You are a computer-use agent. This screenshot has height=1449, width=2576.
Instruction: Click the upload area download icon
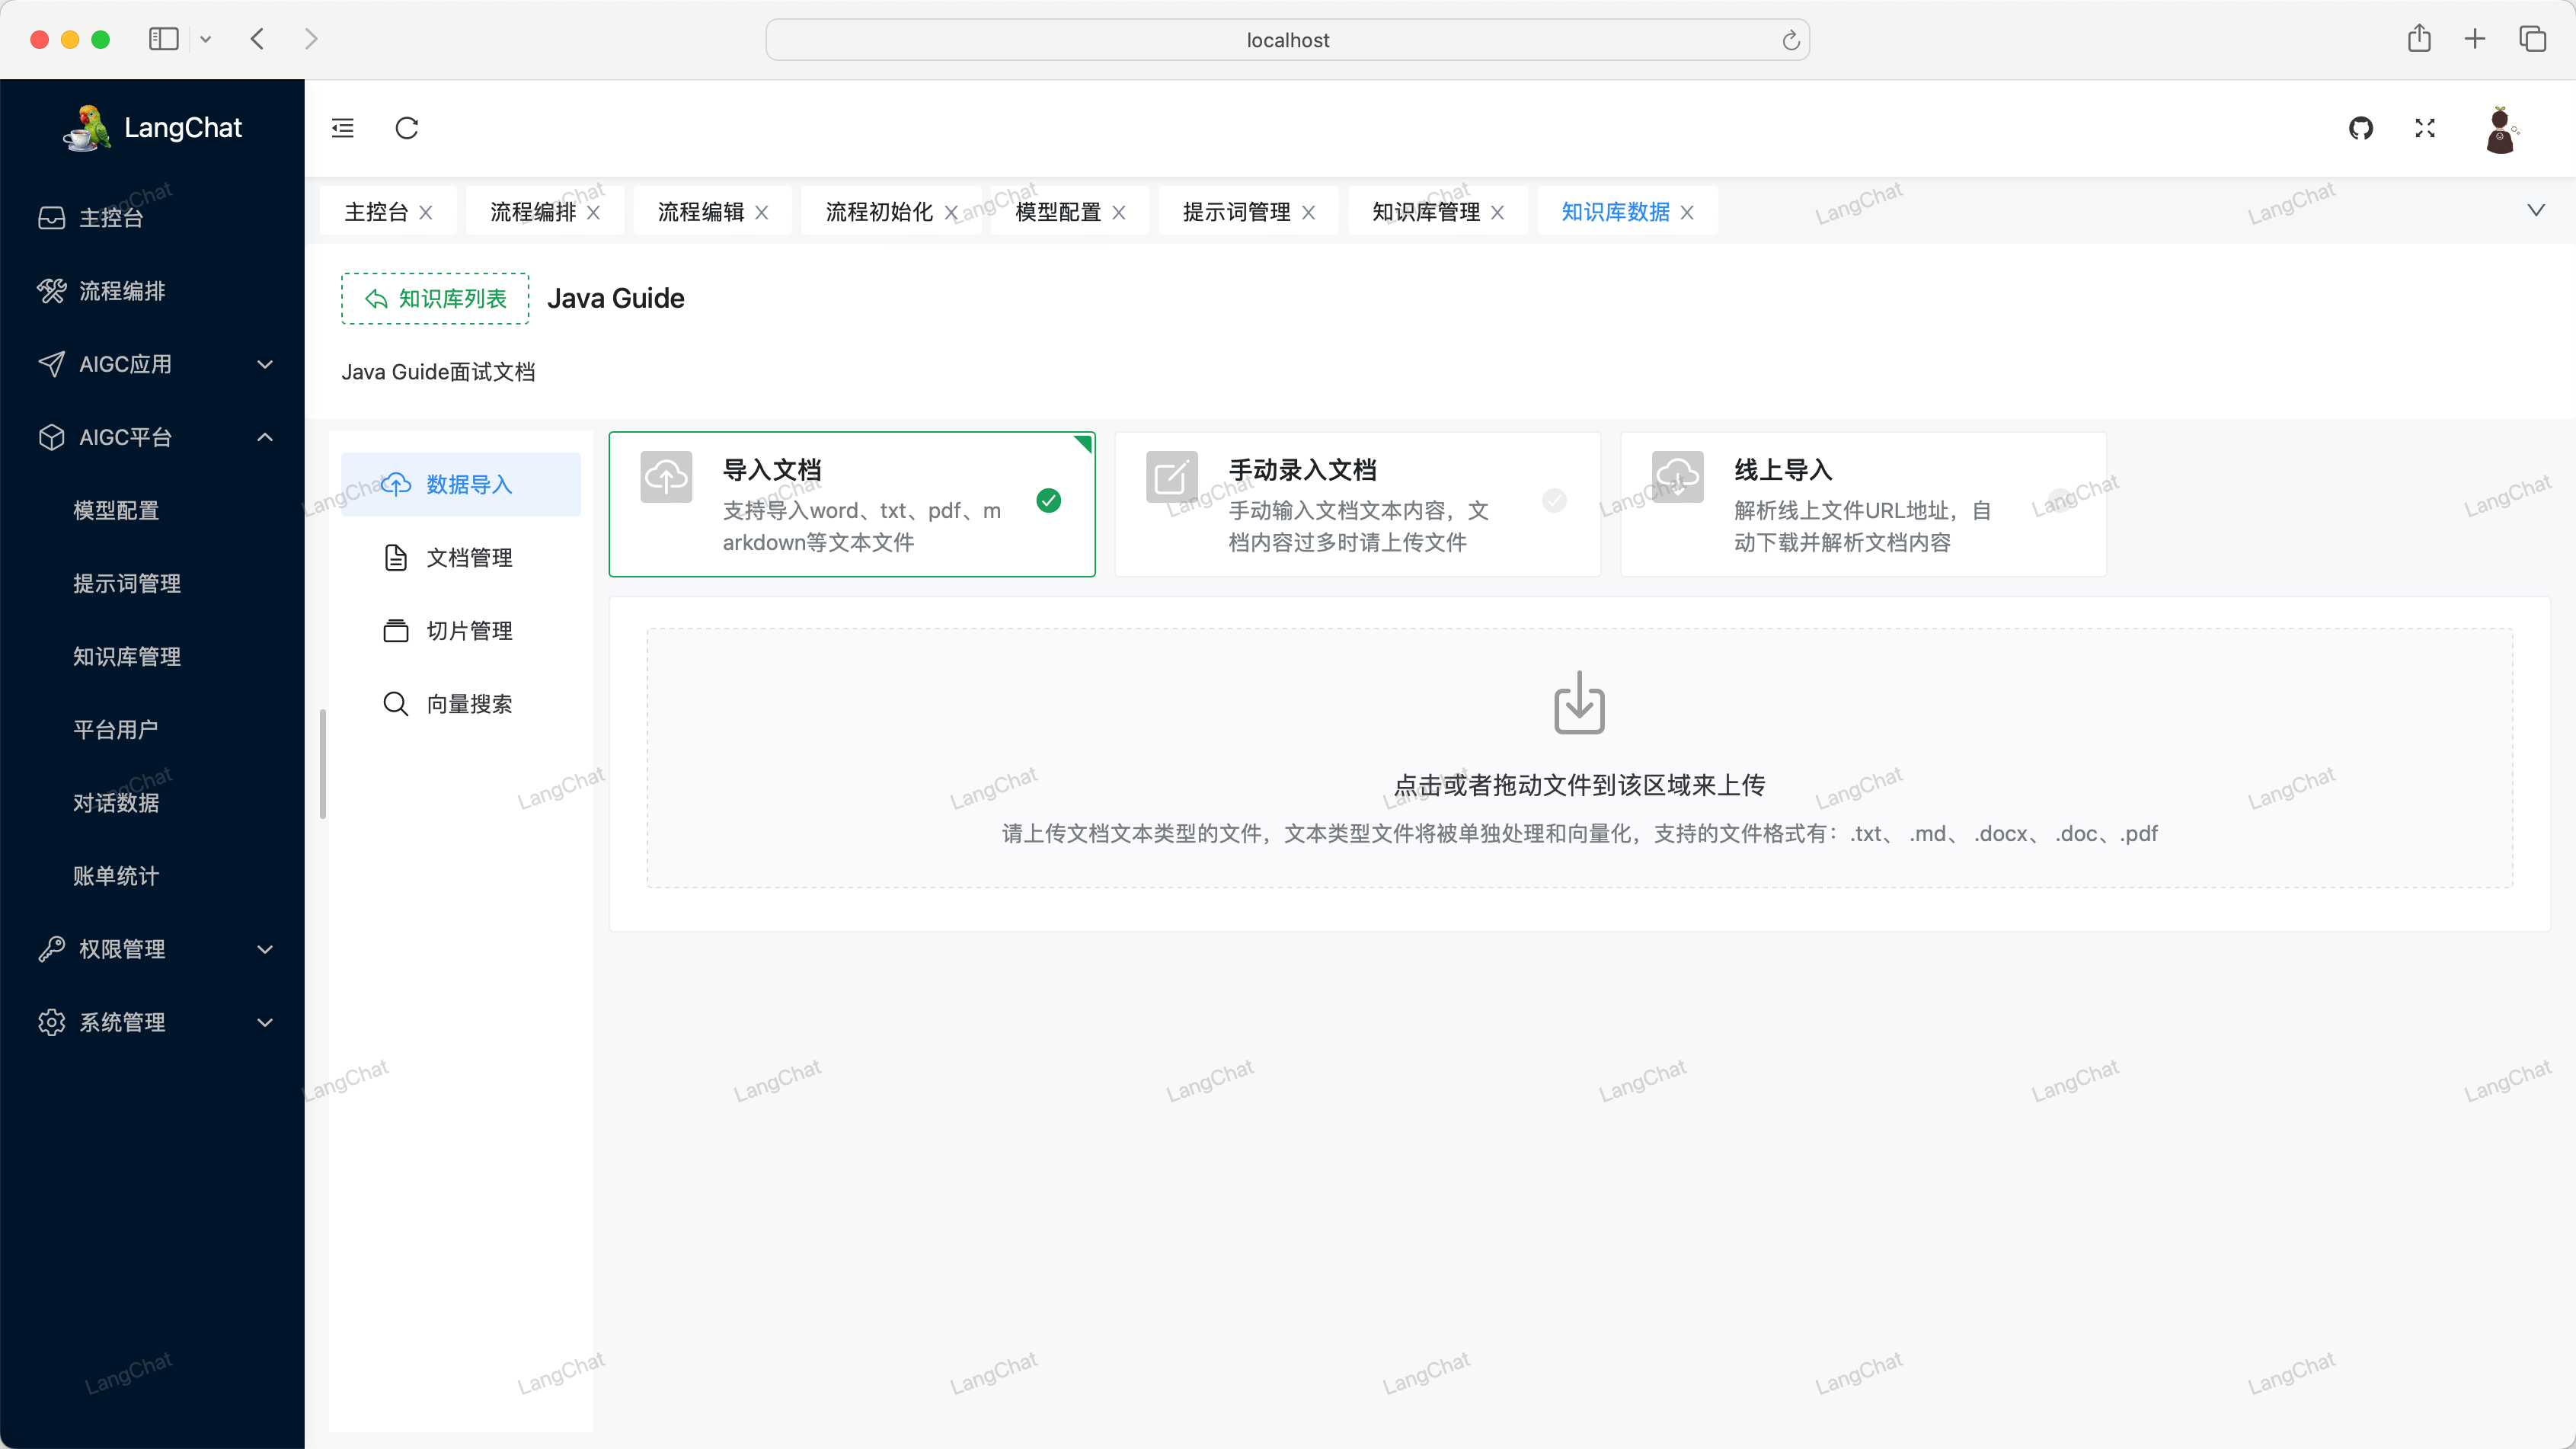pos(1579,702)
